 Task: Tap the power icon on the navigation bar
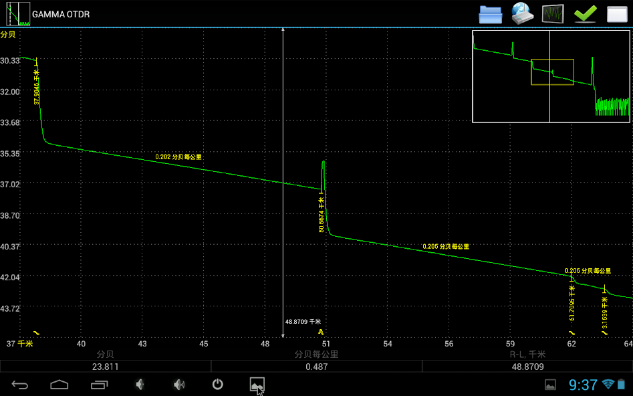pos(218,385)
